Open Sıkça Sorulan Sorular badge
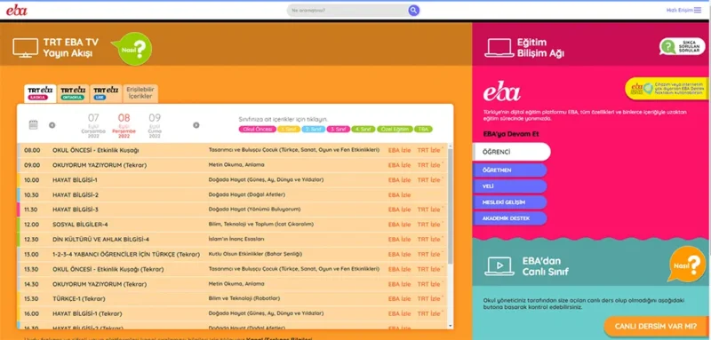The width and height of the screenshot is (711, 340). pyautogui.click(x=683, y=46)
